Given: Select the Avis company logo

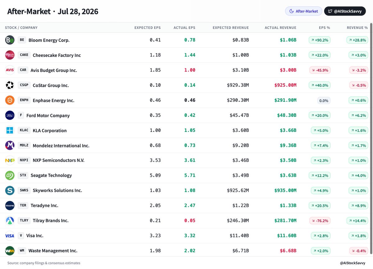Looking at the screenshot, I should [x=10, y=70].
